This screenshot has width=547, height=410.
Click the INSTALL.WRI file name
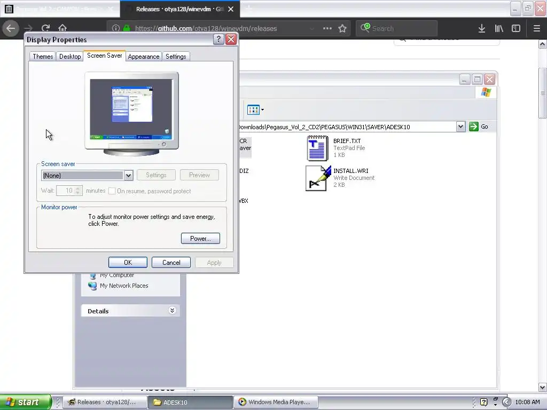point(350,171)
